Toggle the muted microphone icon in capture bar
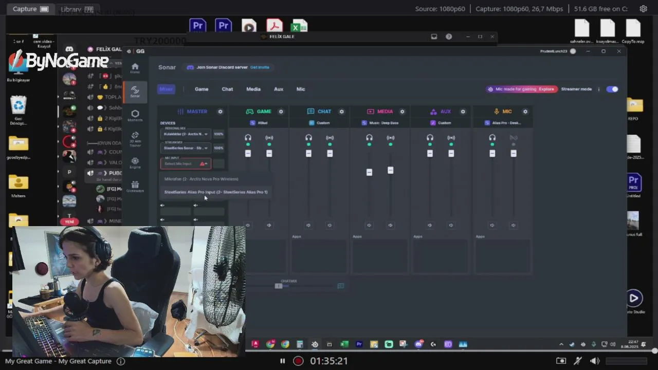 tap(578, 361)
